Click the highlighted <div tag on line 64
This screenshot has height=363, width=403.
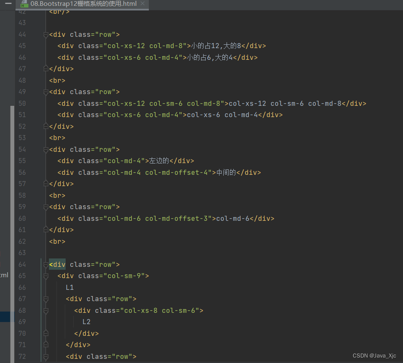pyautogui.click(x=57, y=264)
